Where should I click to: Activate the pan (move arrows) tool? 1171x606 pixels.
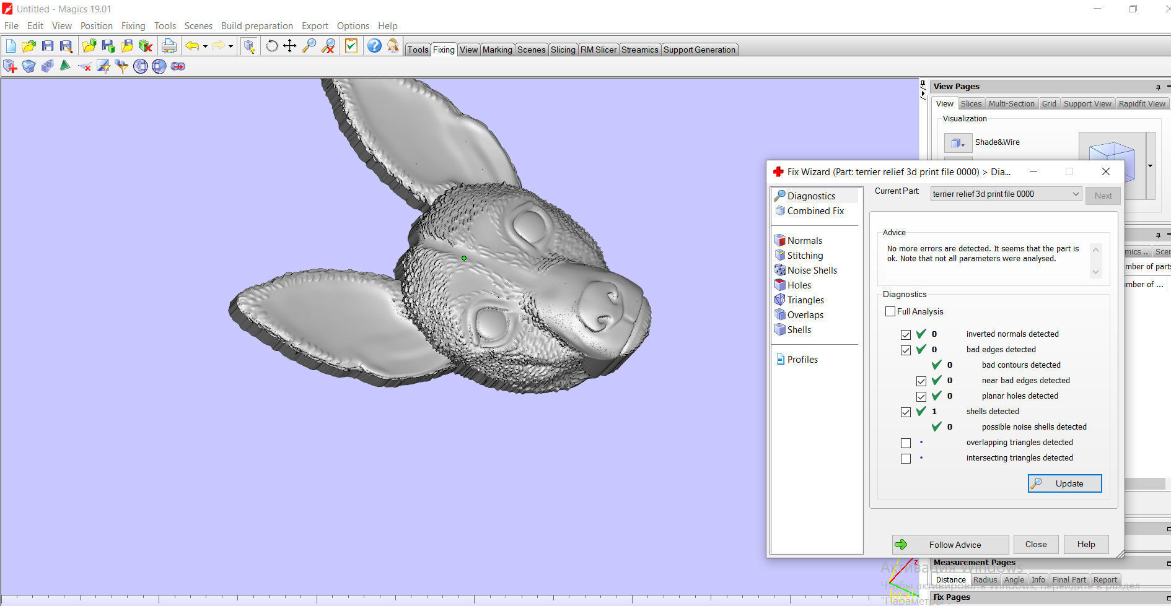pos(289,46)
